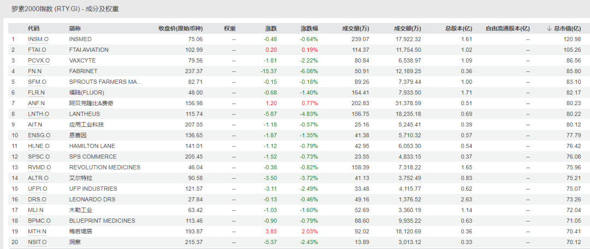The height and width of the screenshot is (249, 590).
Task: Open stock code SPSC.O
Action: (x=39, y=156)
